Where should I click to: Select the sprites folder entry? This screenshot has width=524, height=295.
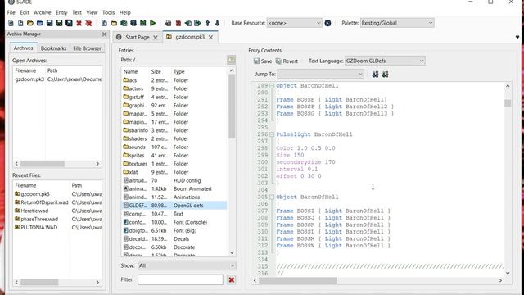tap(174, 156)
